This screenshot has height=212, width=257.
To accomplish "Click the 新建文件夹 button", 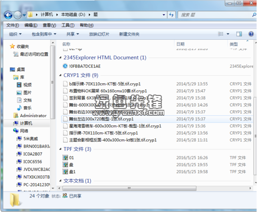I will coord(129,34).
